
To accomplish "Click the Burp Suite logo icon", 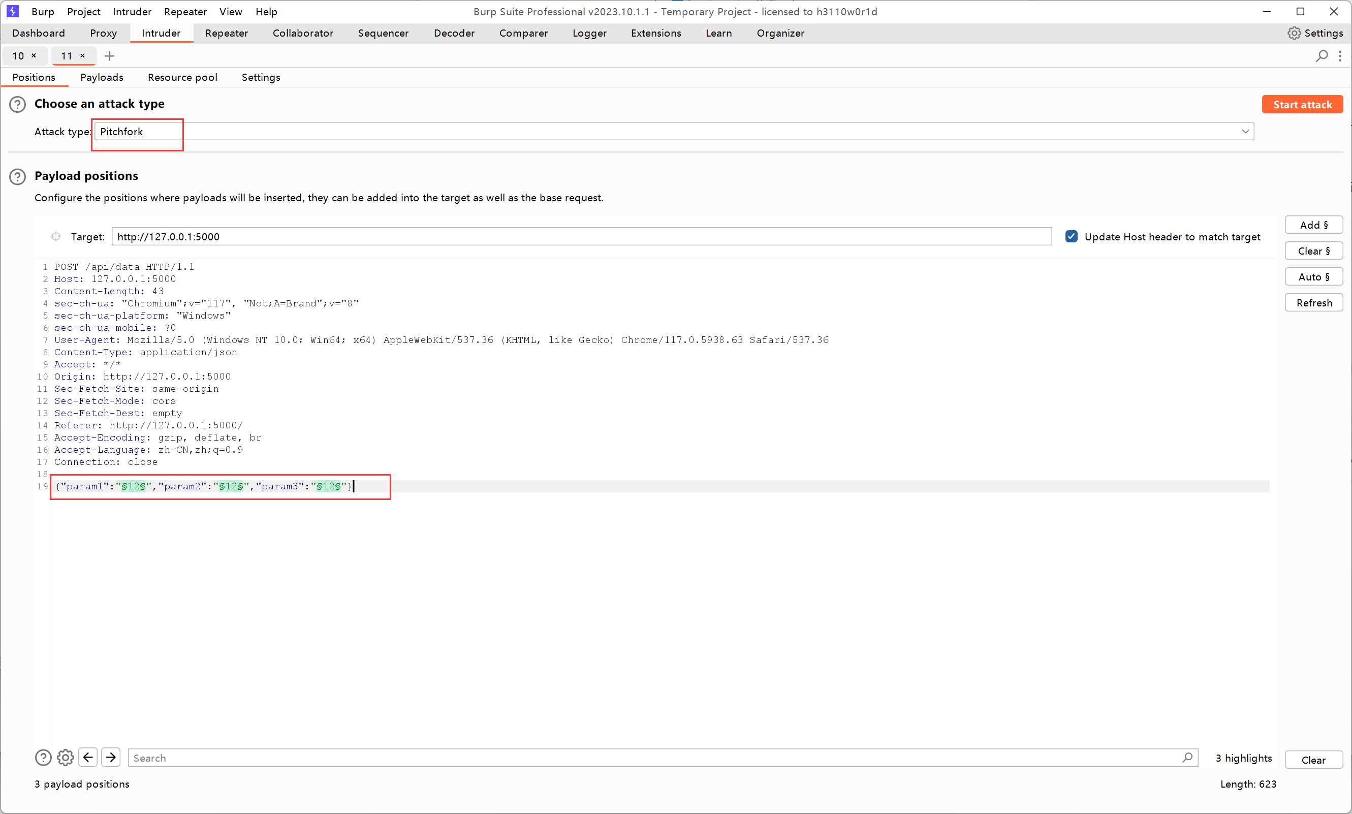I will click(13, 11).
